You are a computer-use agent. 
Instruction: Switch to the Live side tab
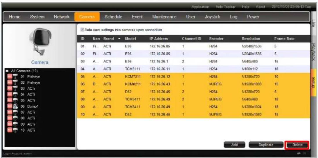[x=314, y=23]
